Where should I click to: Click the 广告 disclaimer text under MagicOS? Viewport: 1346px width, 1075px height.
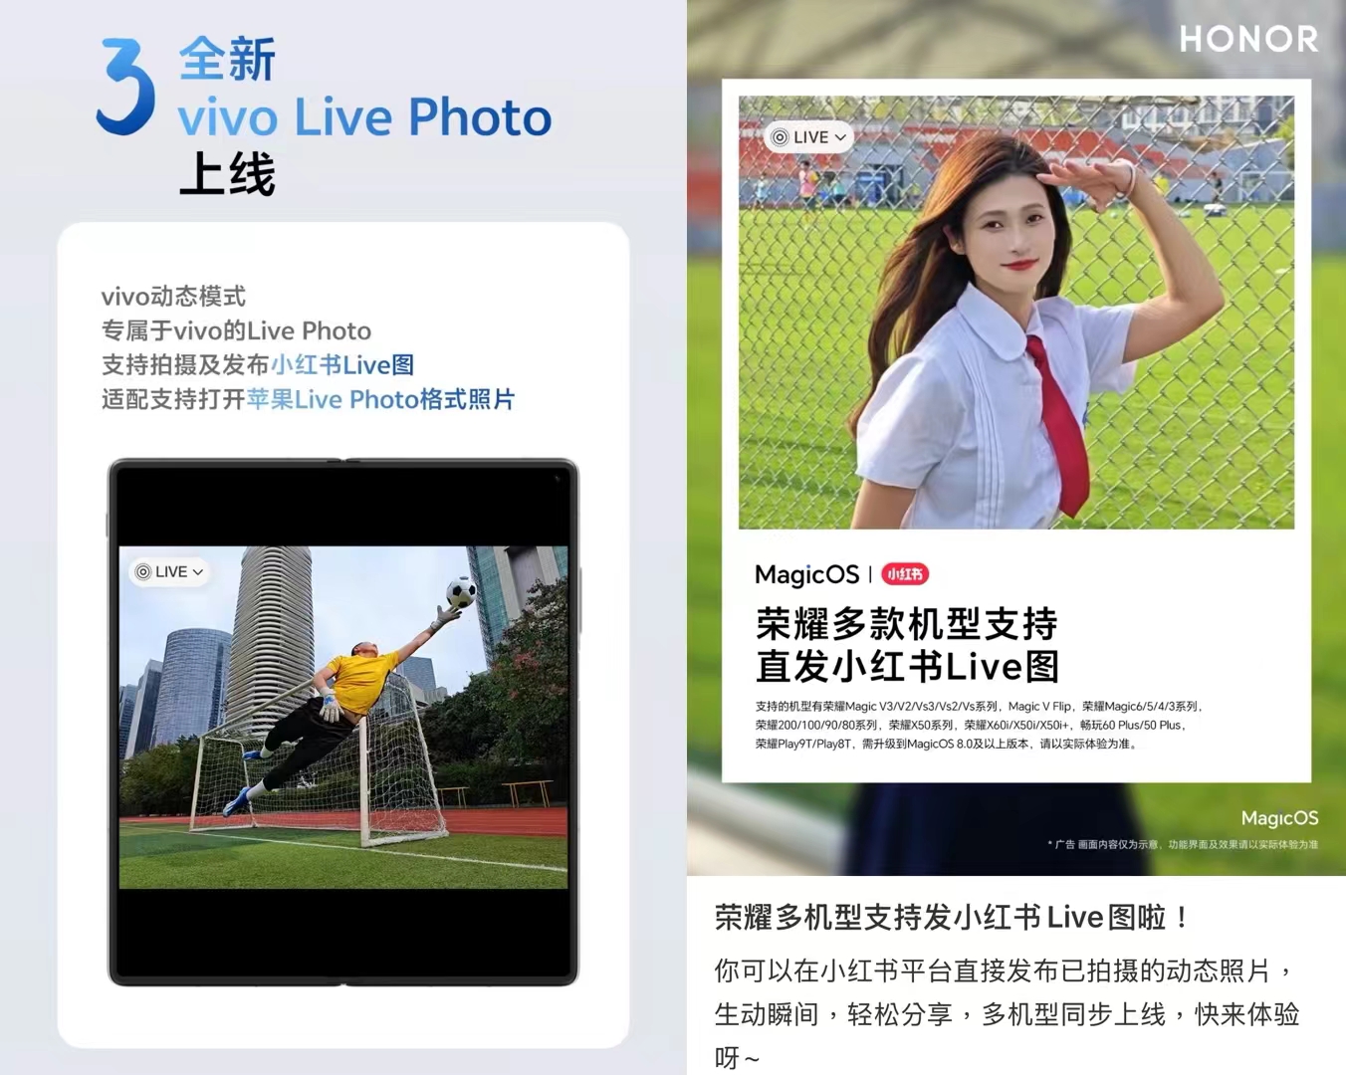[x=1183, y=845]
